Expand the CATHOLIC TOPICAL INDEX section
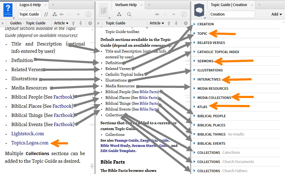Viewport: 285px width, 174px height. click(x=194, y=52)
